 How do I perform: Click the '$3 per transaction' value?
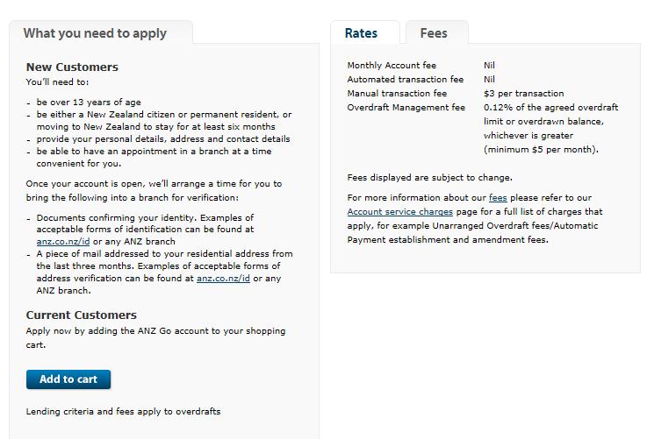[523, 94]
